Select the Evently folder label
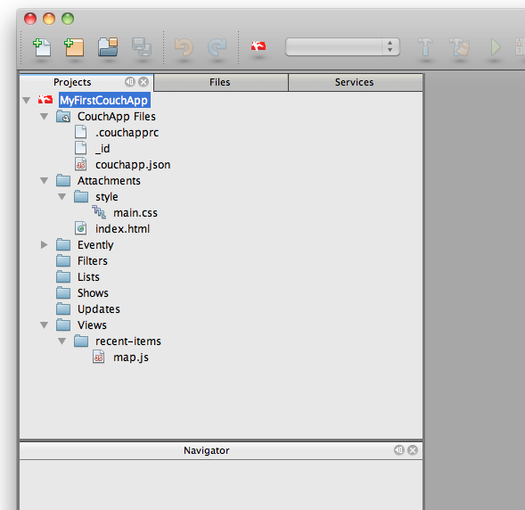Screen dimensions: 525x510 click(95, 245)
